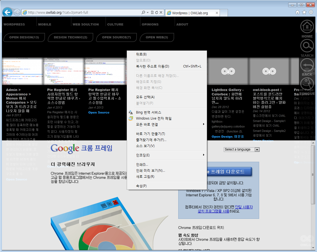The width and height of the screenshot is (317, 252).
Task: Click the refresh icon in address bar
Action: (157, 13)
